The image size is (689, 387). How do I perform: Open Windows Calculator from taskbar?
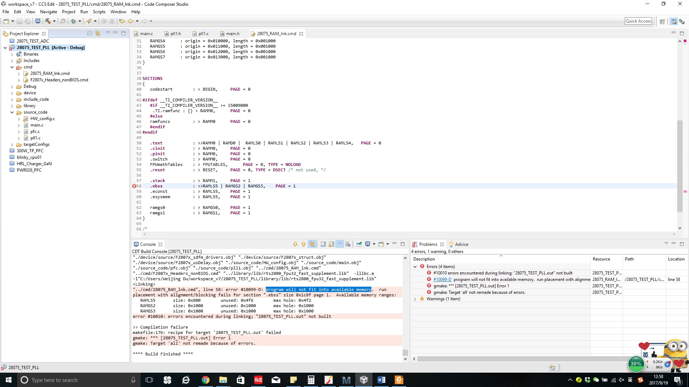311,380
